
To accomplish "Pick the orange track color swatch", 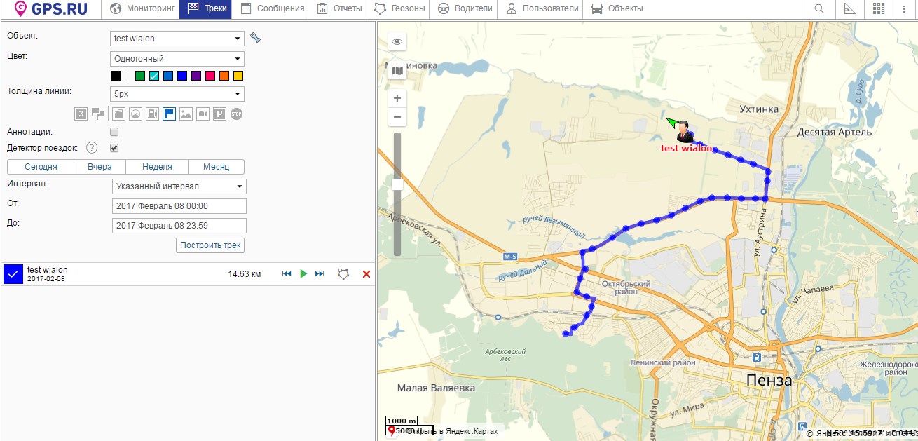I will coord(224,76).
